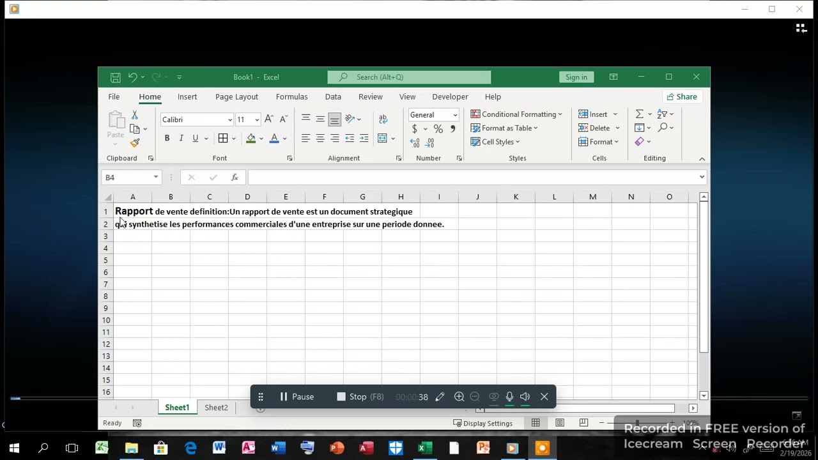This screenshot has width=818, height=460.
Task: Toggle Underline formatting
Action: coord(195,138)
